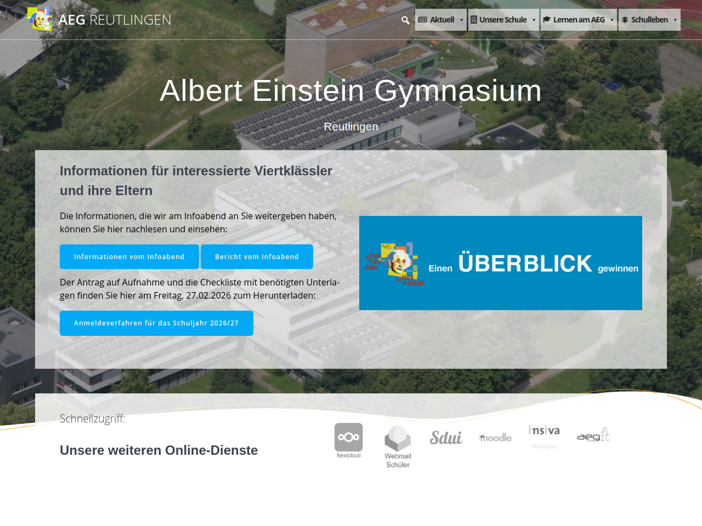Open Bericht vom Infoabend button

point(257,256)
